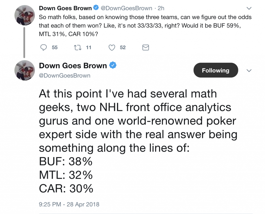Image resolution: width=265 pixels, height=214 pixels.
Task: Click the 52 likes count
Action: point(123,47)
